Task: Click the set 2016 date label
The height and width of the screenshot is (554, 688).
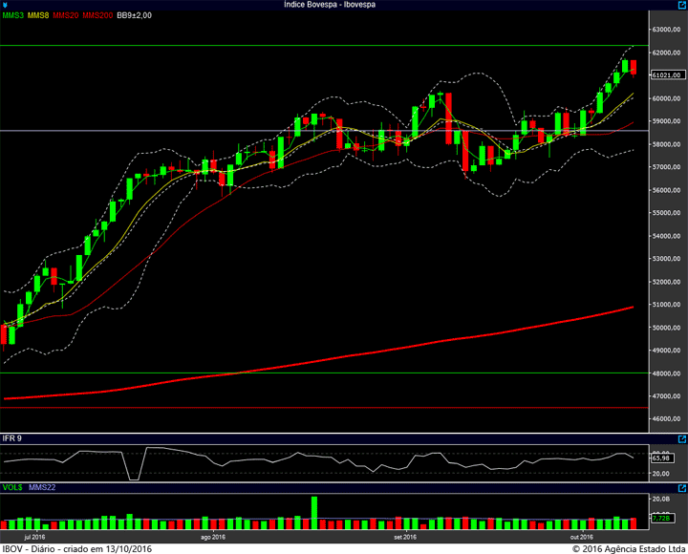Action: tap(405, 537)
